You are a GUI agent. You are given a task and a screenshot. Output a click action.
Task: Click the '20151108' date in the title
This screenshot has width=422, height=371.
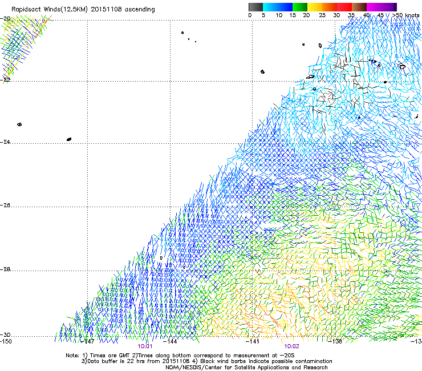(x=106, y=9)
